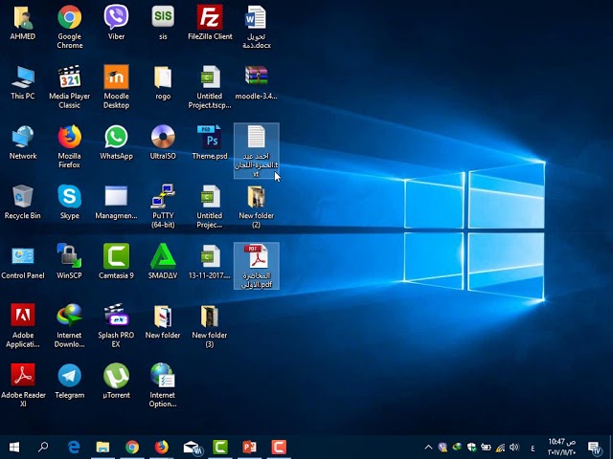Screen dimensions: 613x459
Task: Select the Word .docx document on desktop
Action: point(257,27)
